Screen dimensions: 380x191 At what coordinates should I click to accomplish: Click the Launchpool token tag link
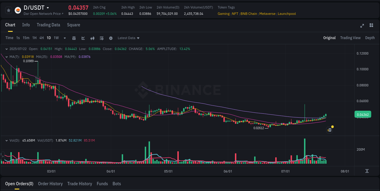point(287,14)
